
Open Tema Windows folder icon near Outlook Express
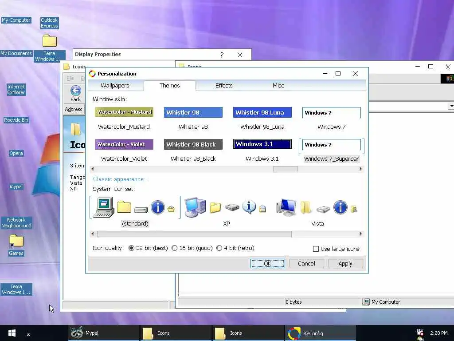(50, 41)
